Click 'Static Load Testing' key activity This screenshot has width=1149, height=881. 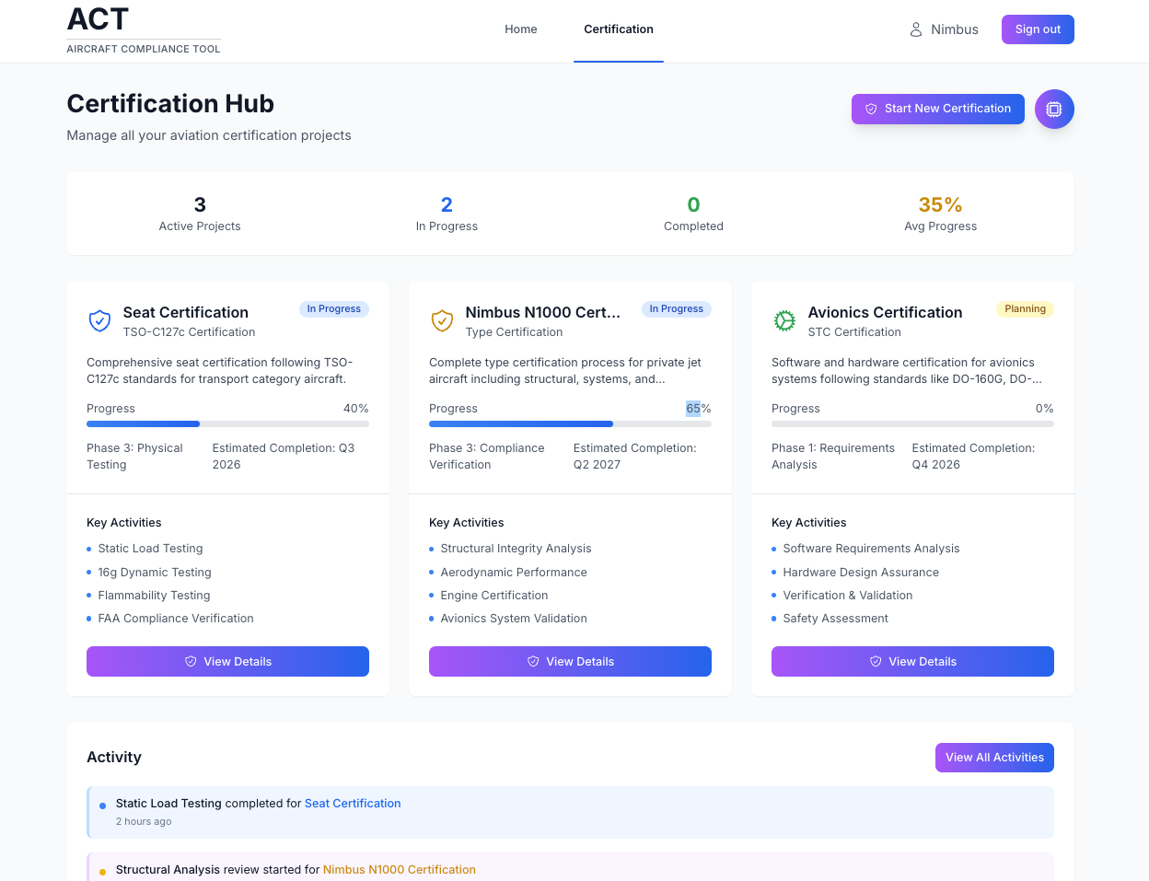pos(150,549)
